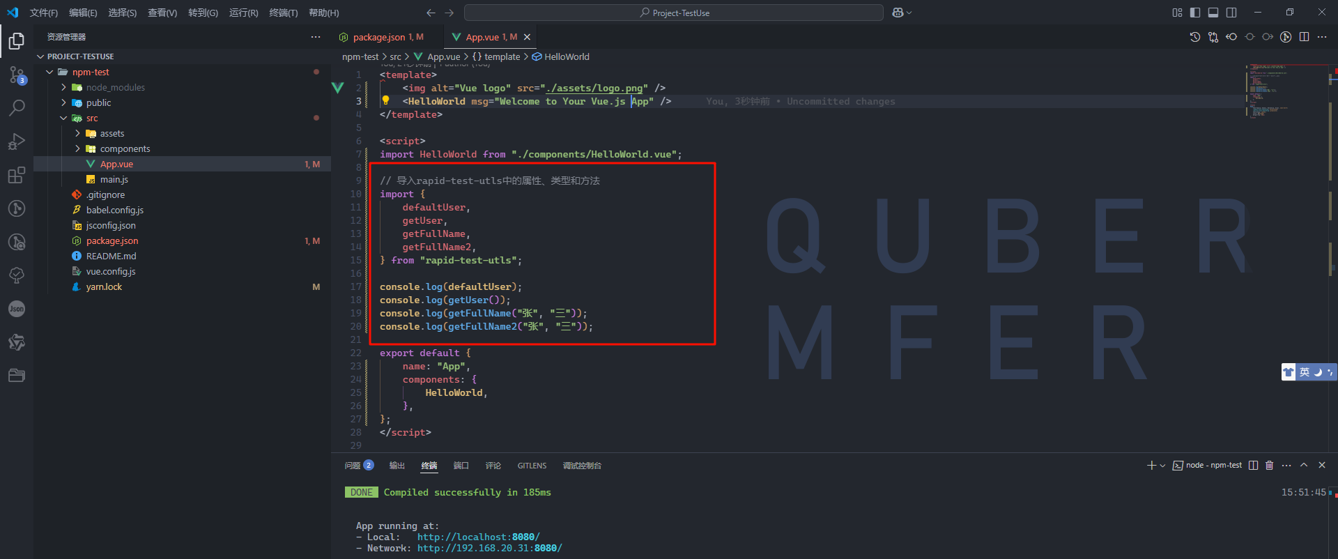1338x559 pixels.
Task: Split the editor to the right
Action: click(1304, 37)
